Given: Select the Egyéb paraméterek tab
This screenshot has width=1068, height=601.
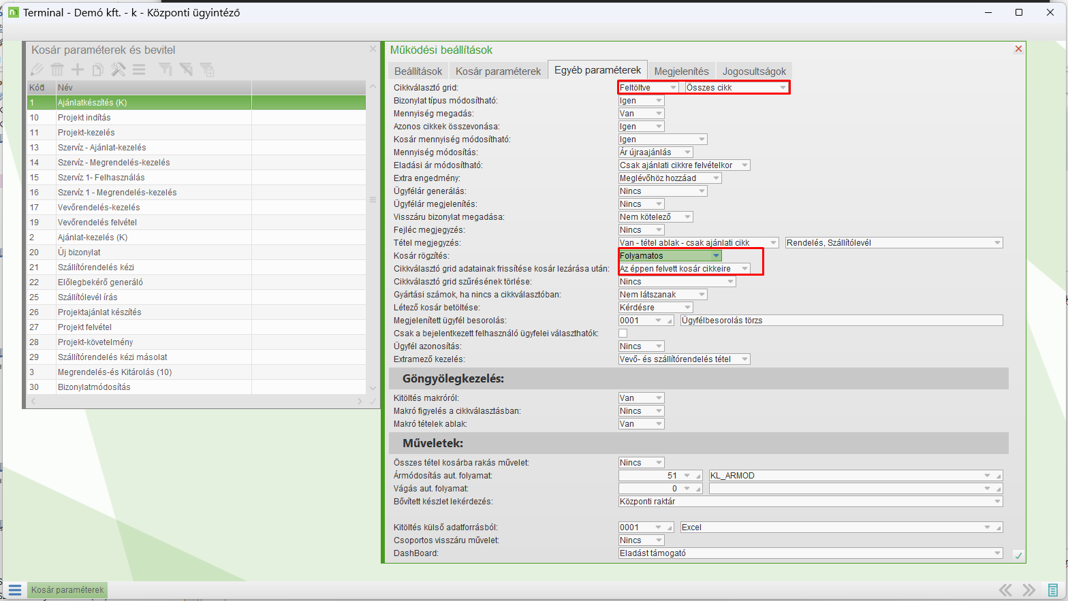Looking at the screenshot, I should pos(597,70).
